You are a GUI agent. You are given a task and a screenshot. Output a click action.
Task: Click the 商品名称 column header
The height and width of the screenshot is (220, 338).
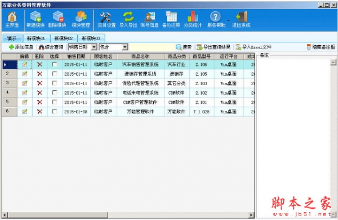[x=140, y=56]
